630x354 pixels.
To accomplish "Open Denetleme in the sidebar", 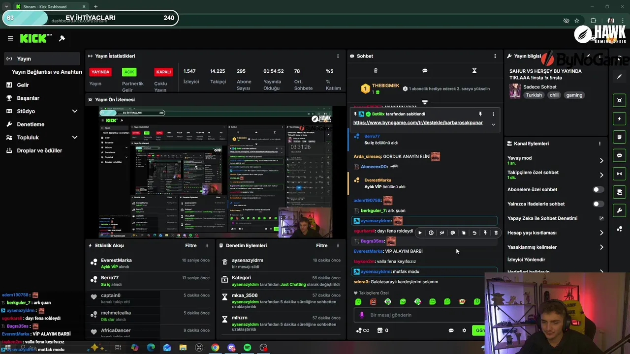I will coord(31,124).
